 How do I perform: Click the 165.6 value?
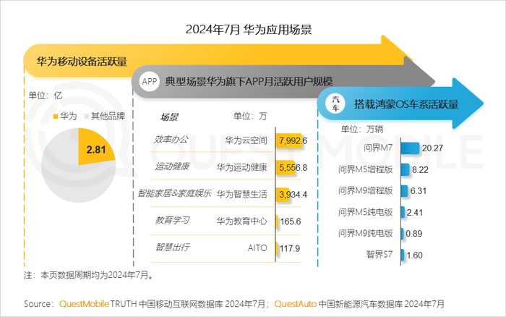291,221
